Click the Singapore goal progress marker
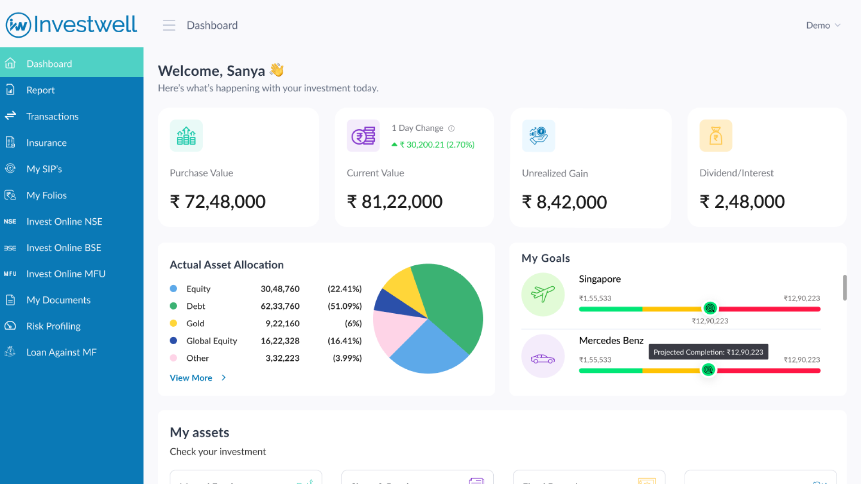This screenshot has height=484, width=861. 710,308
